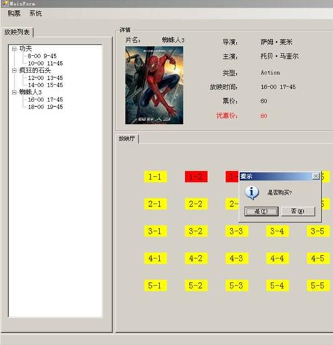Pick seat 5-1
333x345 pixels.
155,285
